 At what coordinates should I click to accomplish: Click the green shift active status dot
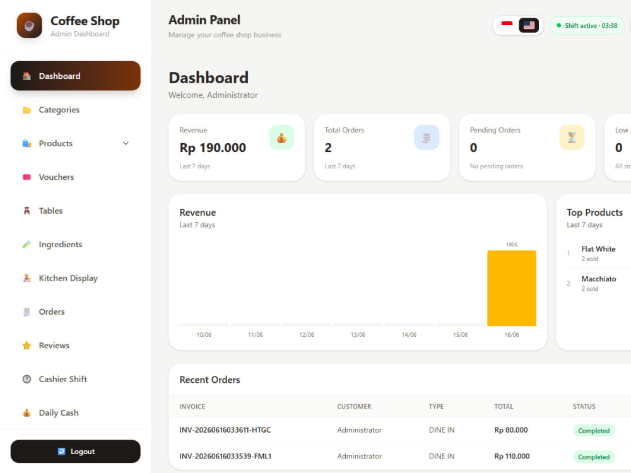click(x=558, y=25)
